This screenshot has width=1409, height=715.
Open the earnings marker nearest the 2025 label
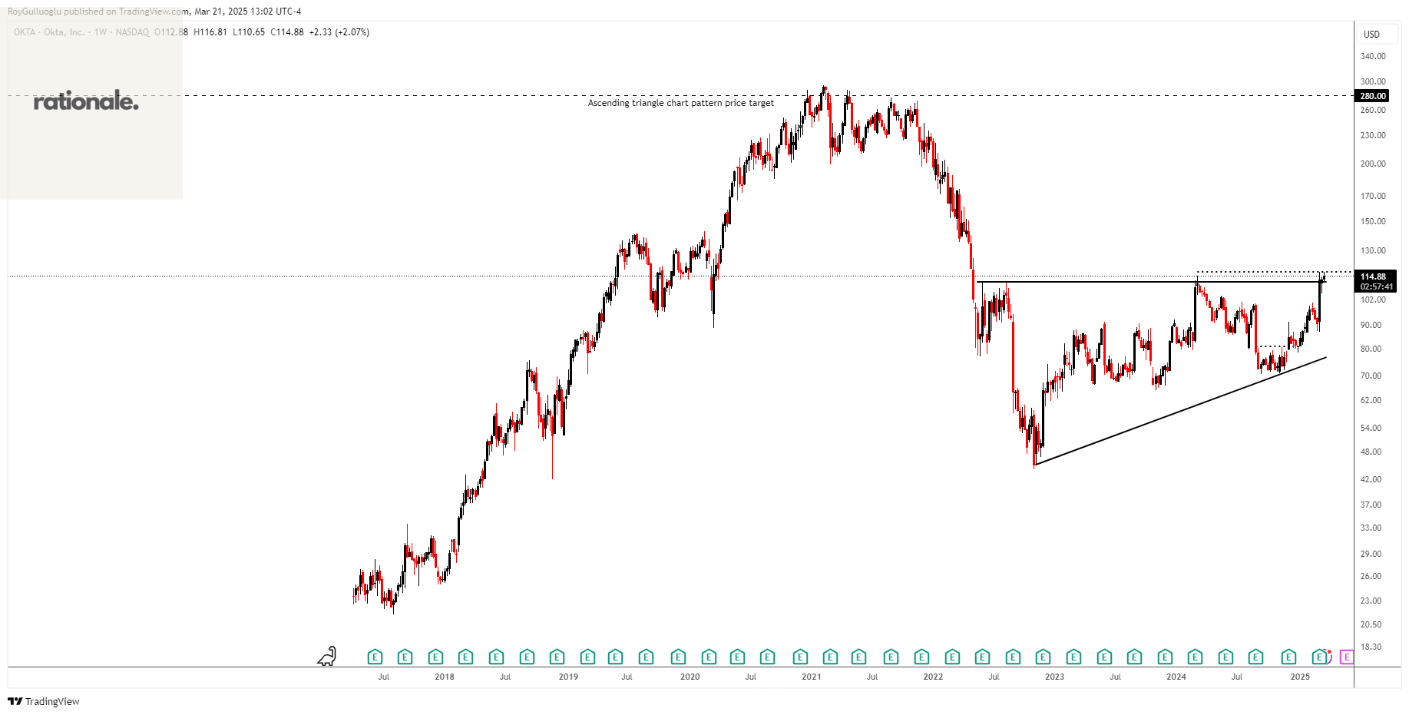click(1289, 657)
